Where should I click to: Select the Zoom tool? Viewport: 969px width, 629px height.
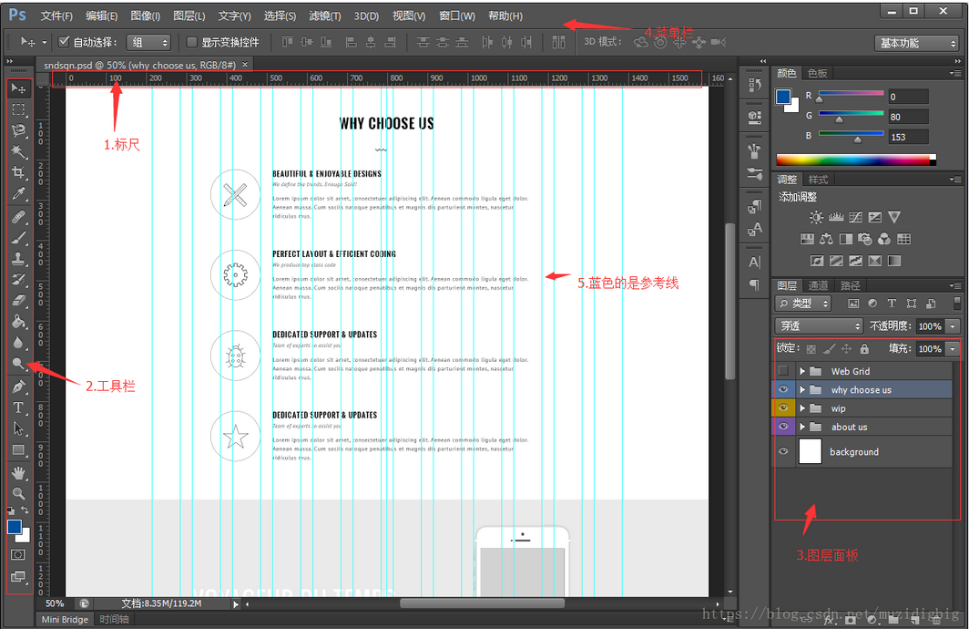tap(18, 493)
